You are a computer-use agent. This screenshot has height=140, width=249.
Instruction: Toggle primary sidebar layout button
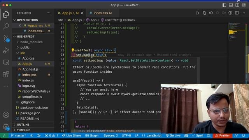point(224,5)
